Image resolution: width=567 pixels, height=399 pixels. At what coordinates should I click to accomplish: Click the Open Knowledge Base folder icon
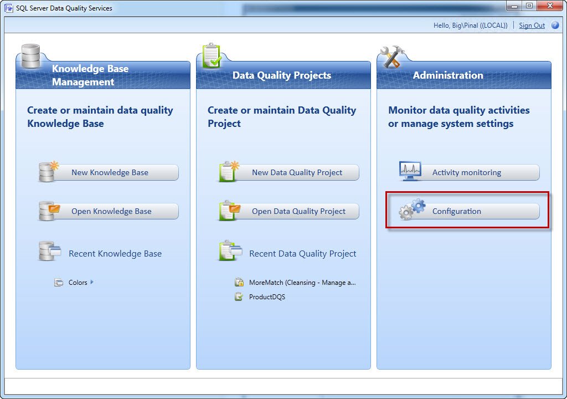pyautogui.click(x=49, y=211)
